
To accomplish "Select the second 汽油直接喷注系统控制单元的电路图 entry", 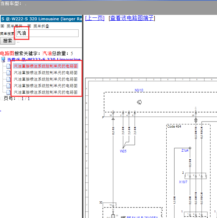I will tap(46, 73).
